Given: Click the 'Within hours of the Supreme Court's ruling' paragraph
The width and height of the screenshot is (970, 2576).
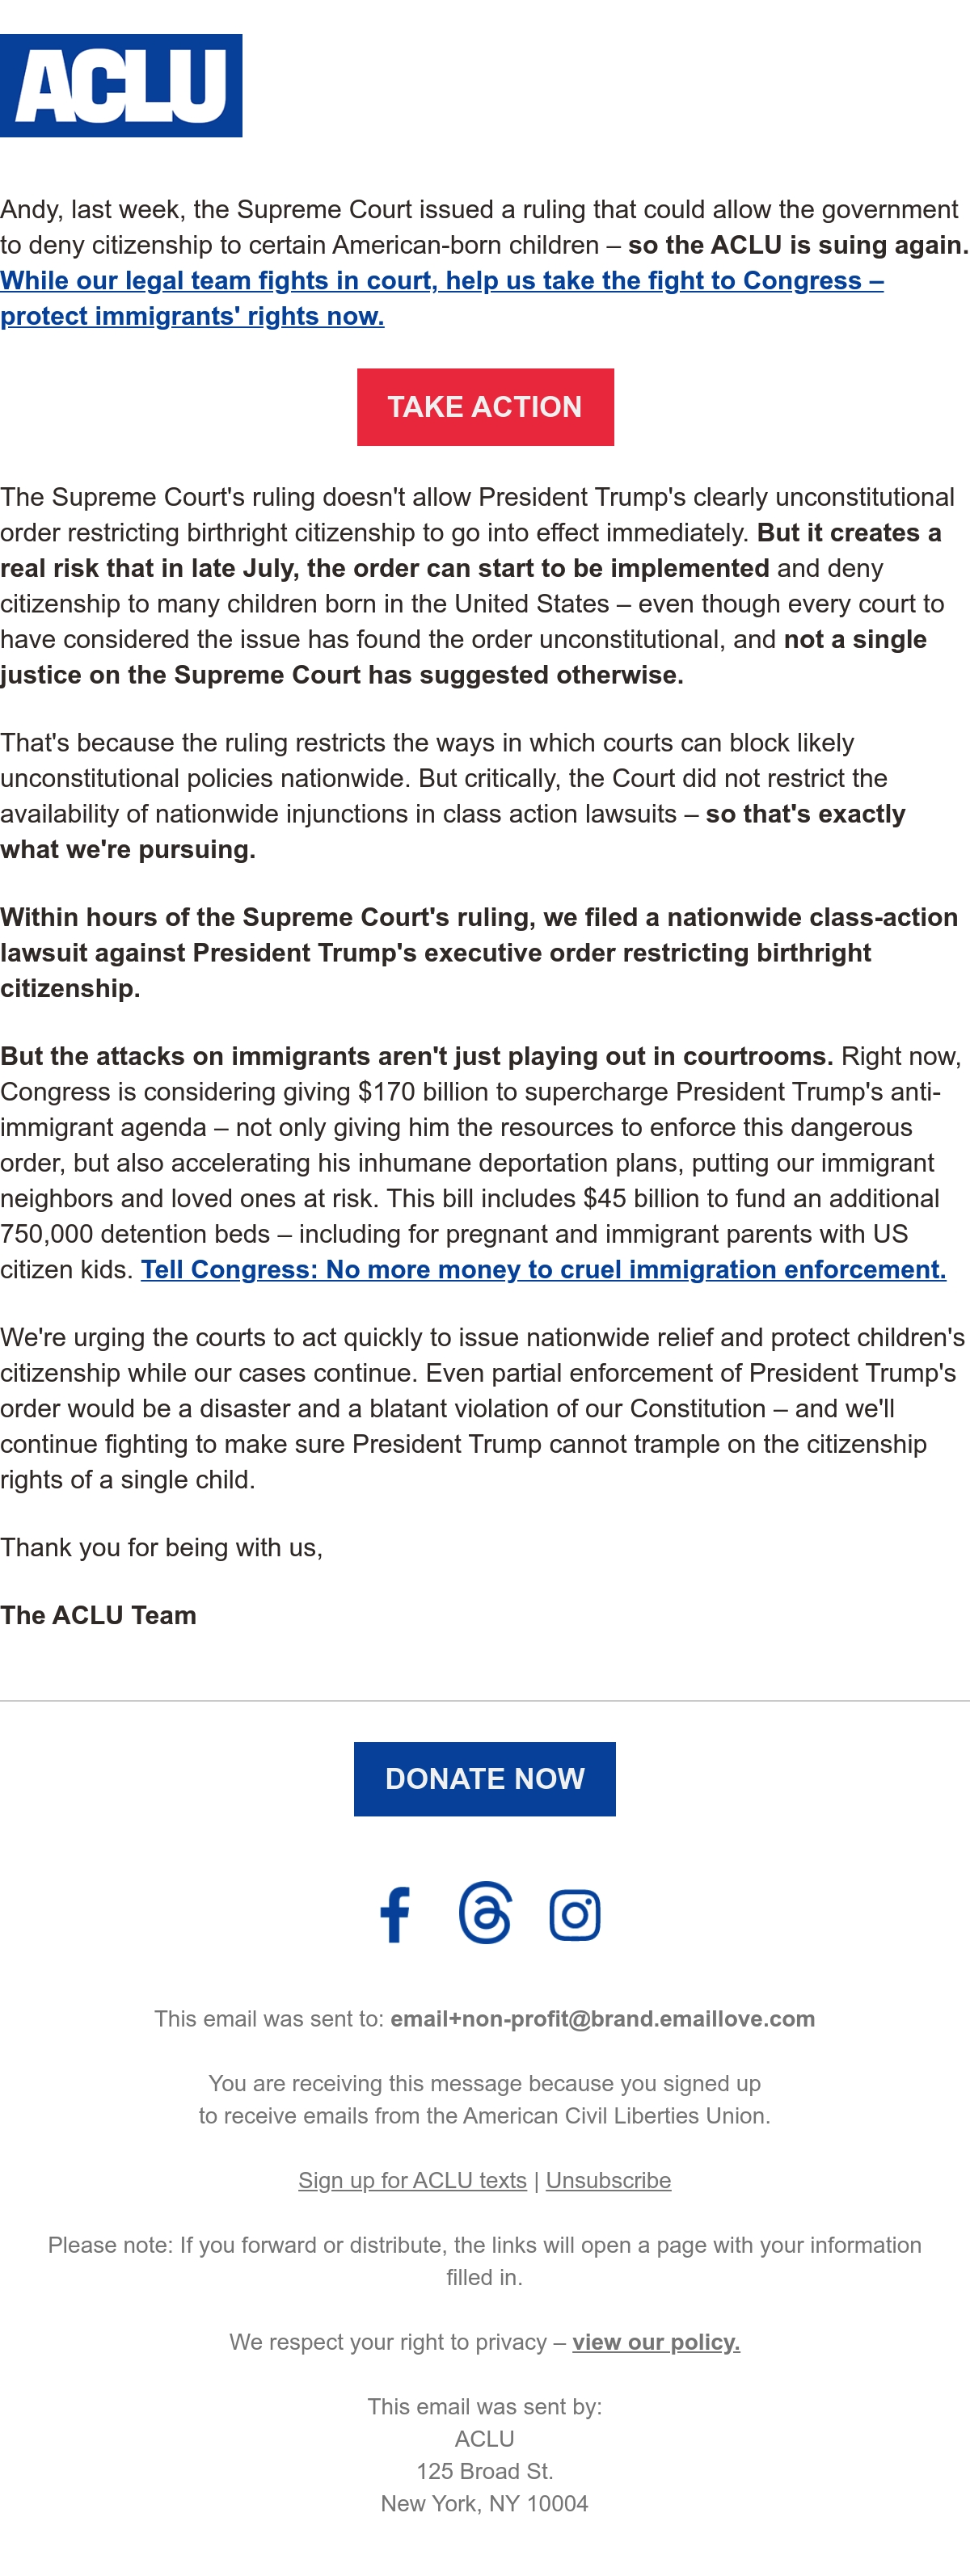Looking at the screenshot, I should (480, 952).
